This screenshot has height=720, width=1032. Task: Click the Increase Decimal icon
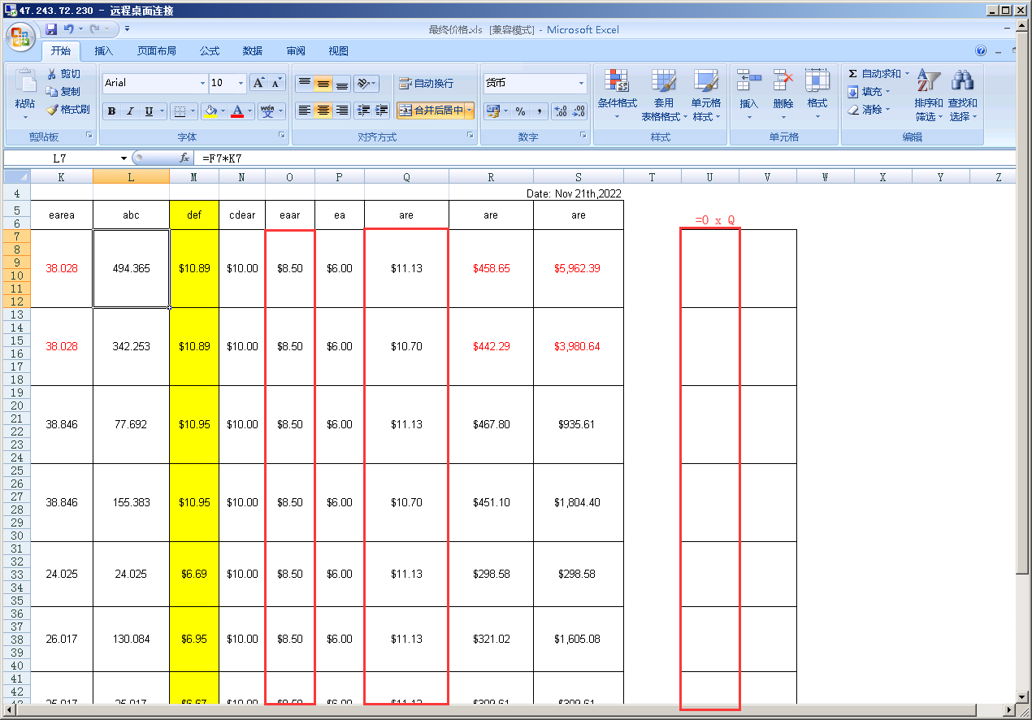[561, 111]
